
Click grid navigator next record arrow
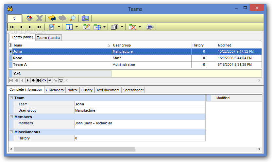click(27, 81)
